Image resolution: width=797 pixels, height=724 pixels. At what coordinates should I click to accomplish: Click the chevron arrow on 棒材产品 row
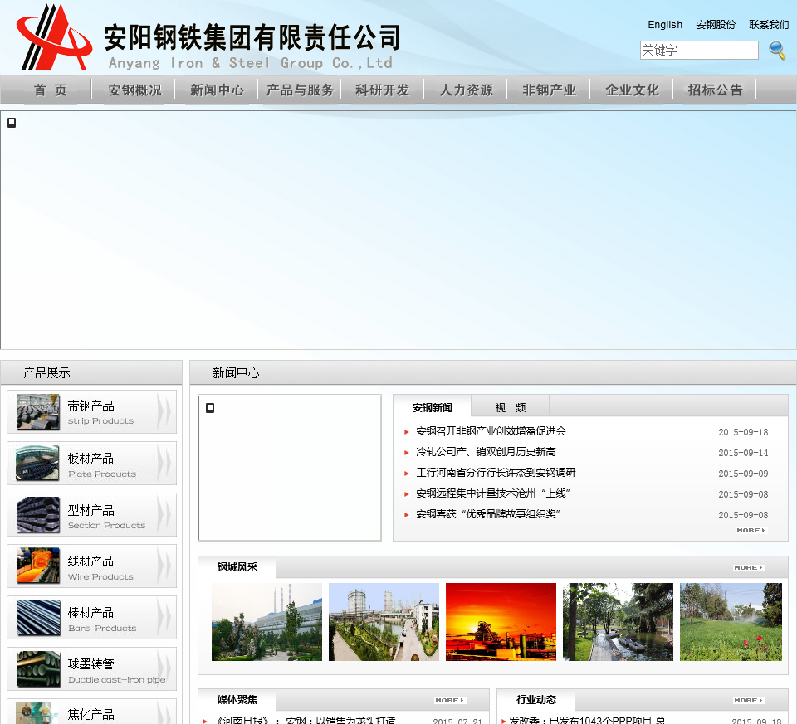pyautogui.click(x=164, y=617)
